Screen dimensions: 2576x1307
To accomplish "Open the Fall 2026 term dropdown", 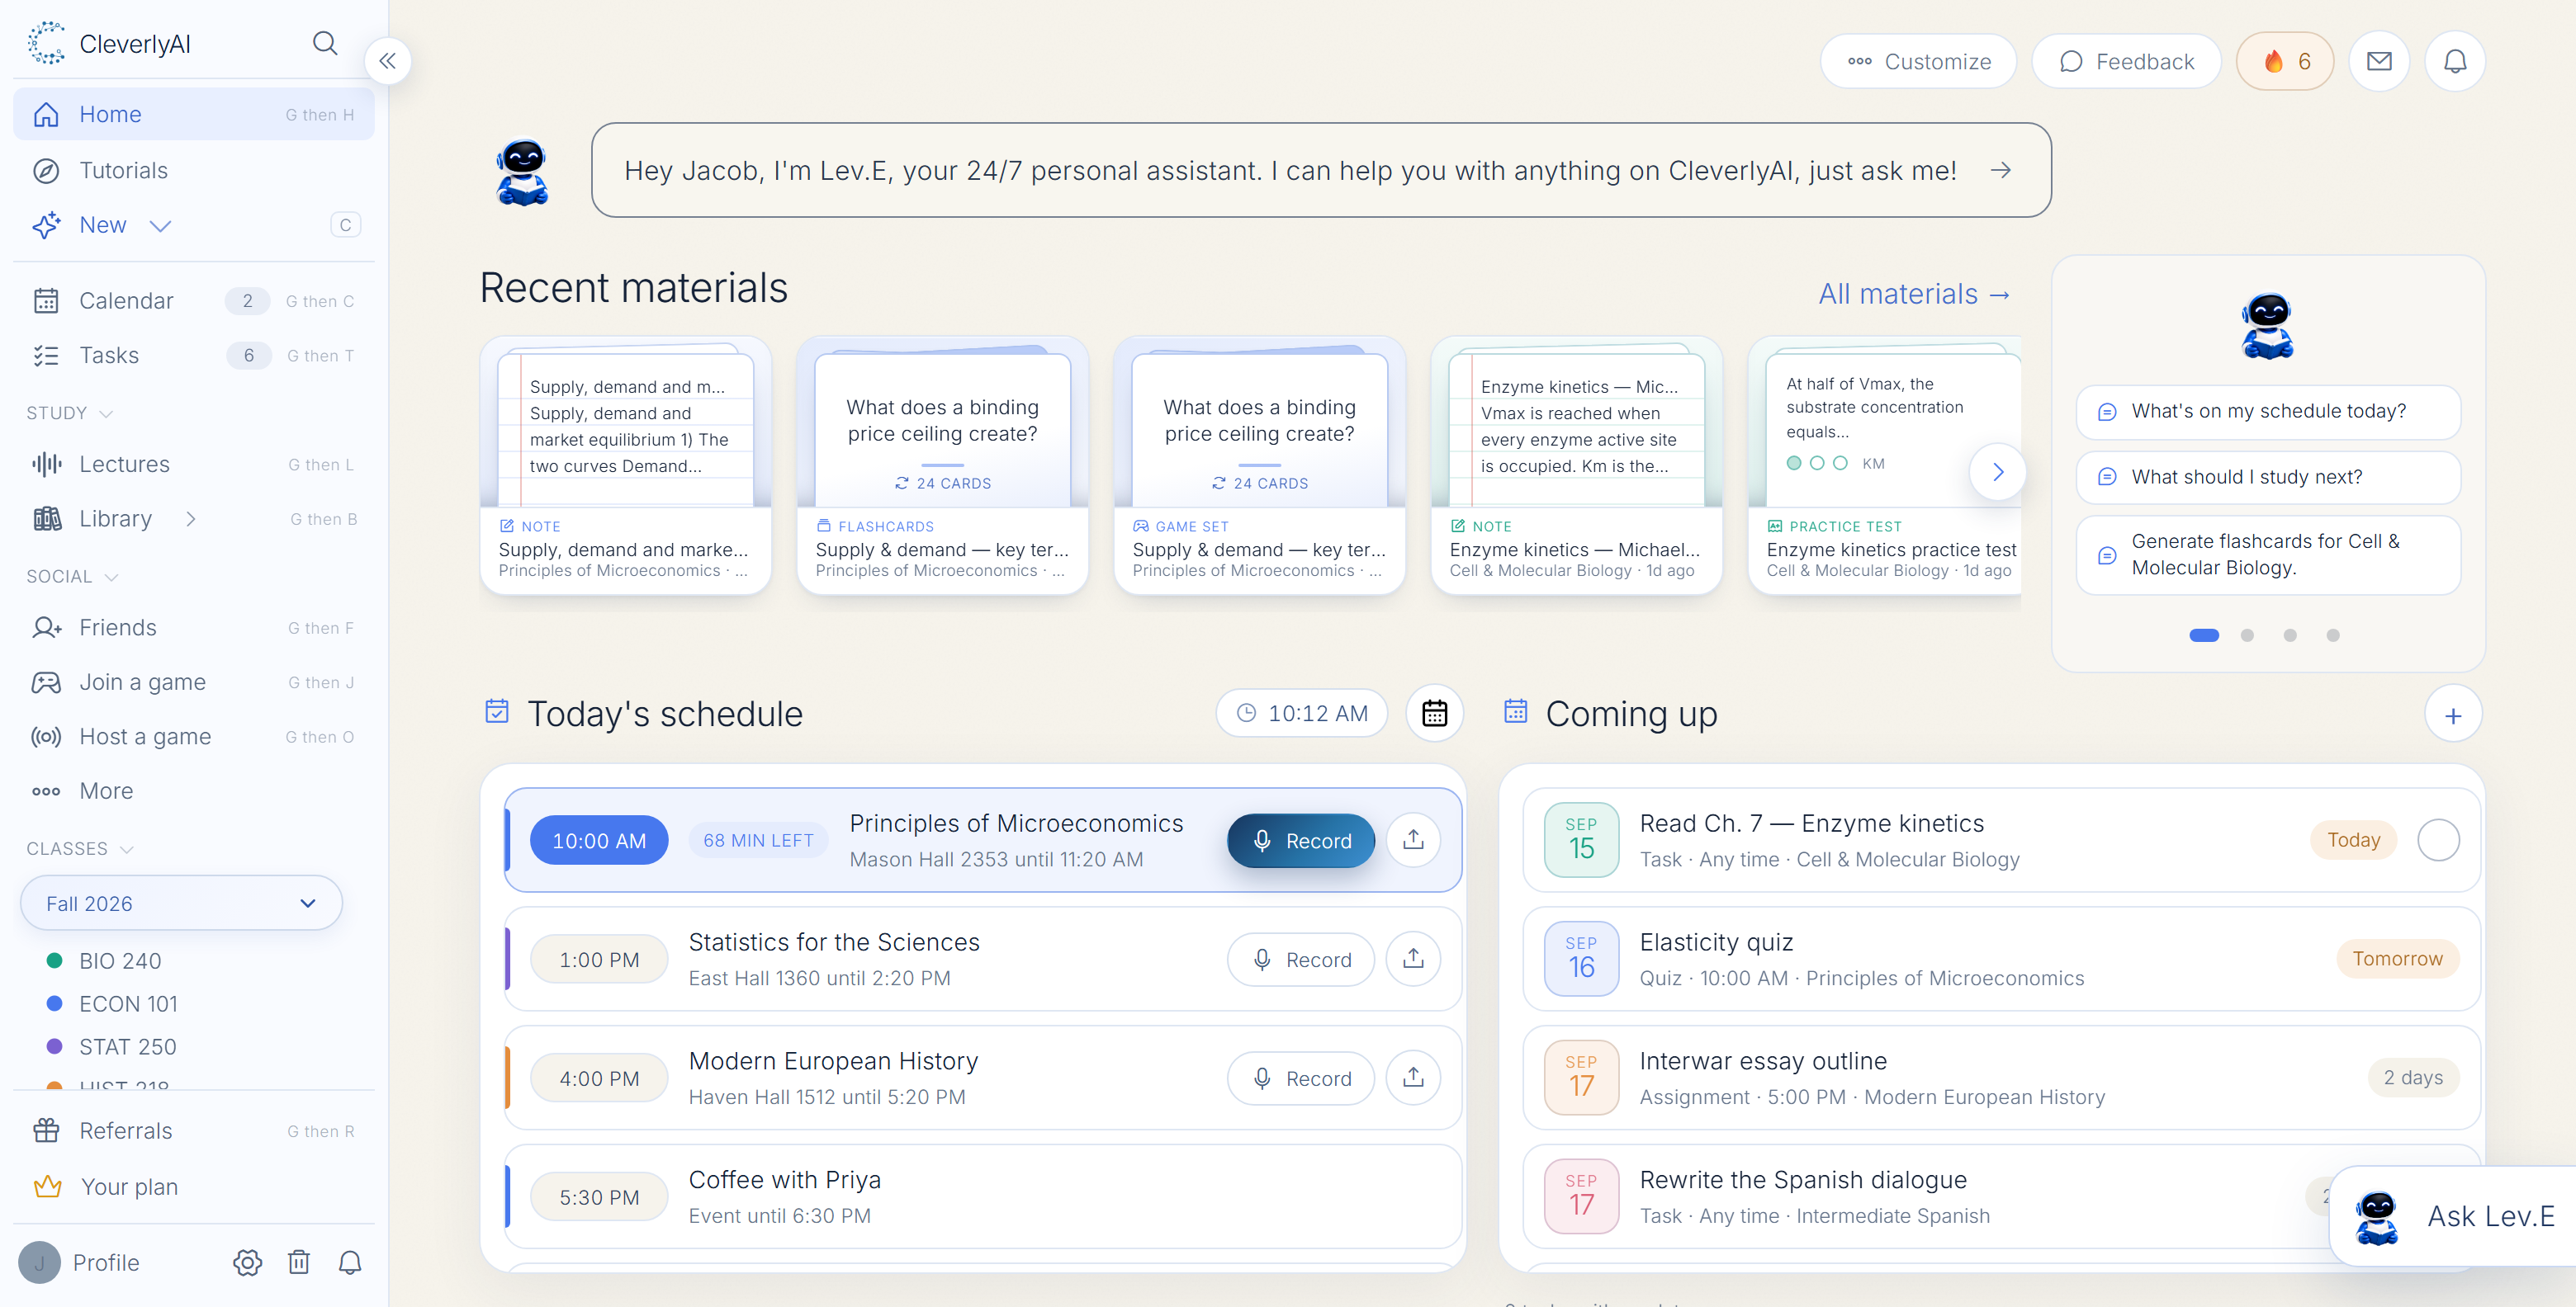I will [x=181, y=903].
